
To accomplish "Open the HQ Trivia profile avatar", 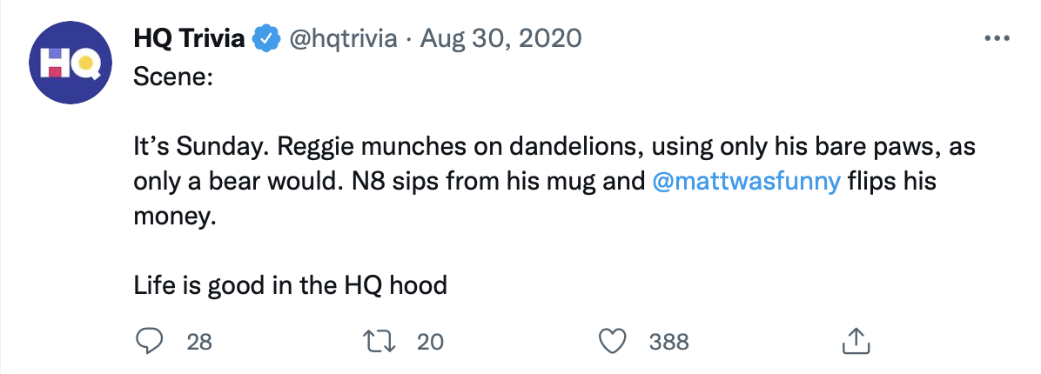I will [67, 63].
